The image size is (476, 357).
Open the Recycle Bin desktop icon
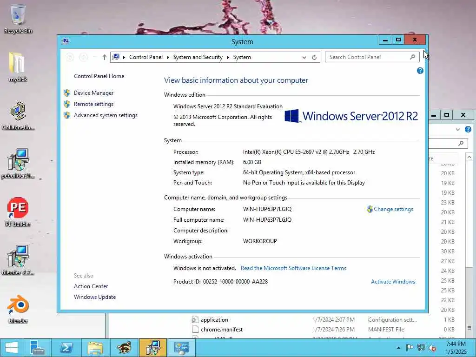[x=18, y=19]
